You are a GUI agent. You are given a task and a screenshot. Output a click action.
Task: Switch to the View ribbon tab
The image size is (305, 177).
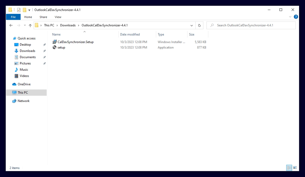58,17
